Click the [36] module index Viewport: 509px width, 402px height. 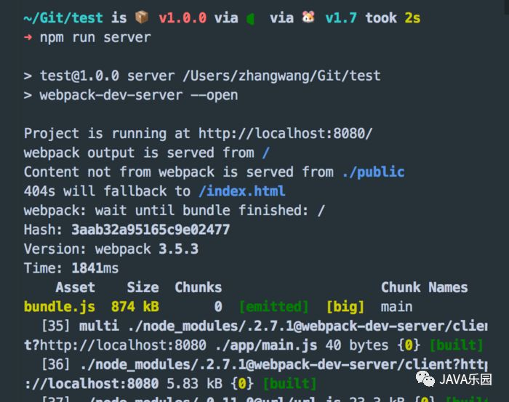tap(55, 364)
